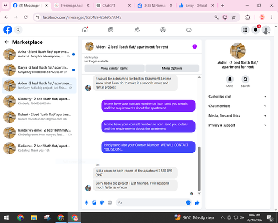The height and width of the screenshot is (223, 278).
Task: Open the Chrome profile avatar
Action: (262, 17)
